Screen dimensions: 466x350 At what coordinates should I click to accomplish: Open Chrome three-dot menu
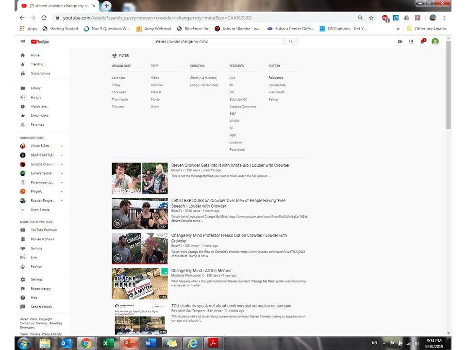click(444, 18)
